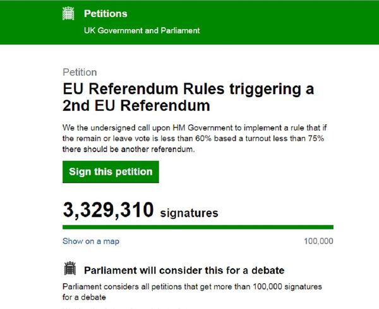Viewport: 379px width, 309px height.
Task: Click the Parliament will consider this heading
Action: (184, 271)
